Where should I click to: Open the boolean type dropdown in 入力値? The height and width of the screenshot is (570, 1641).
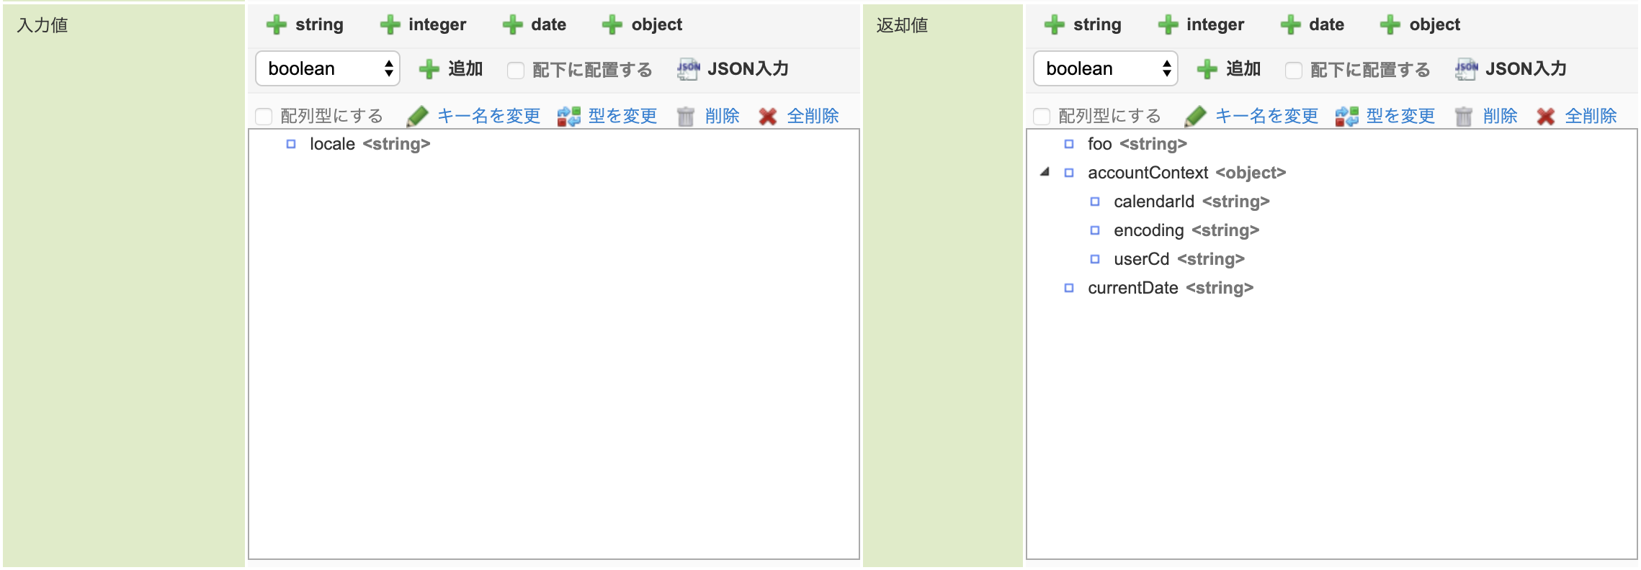(328, 68)
